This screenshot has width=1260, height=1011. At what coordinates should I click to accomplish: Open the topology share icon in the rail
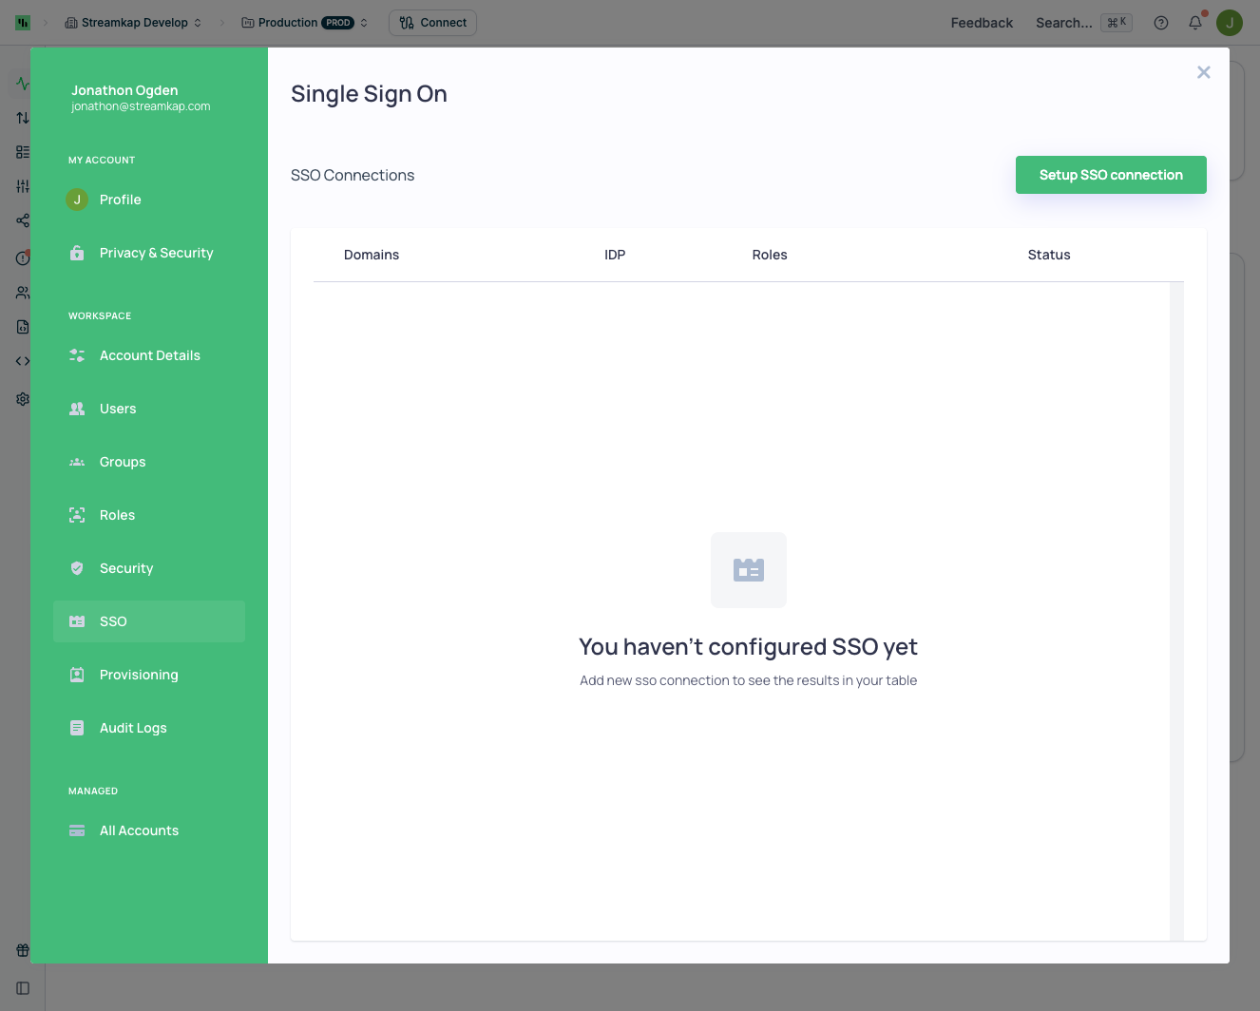click(22, 219)
